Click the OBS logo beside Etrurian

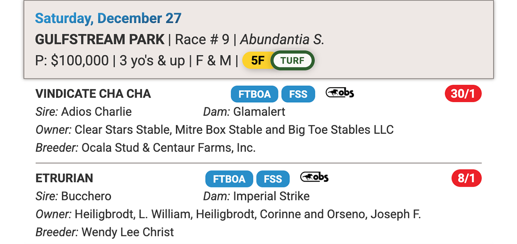pos(314,177)
